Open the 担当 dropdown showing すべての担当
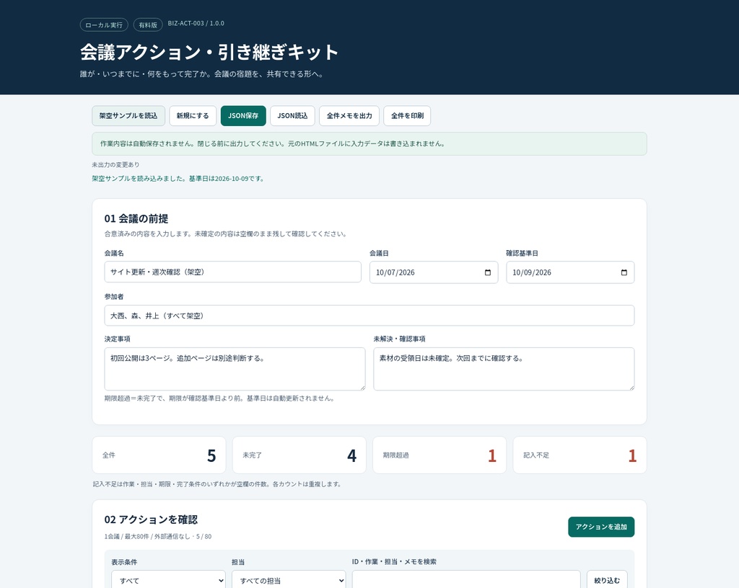This screenshot has width=739, height=588. click(289, 581)
